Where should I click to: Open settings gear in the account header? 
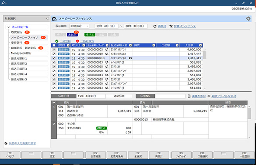point(248,19)
